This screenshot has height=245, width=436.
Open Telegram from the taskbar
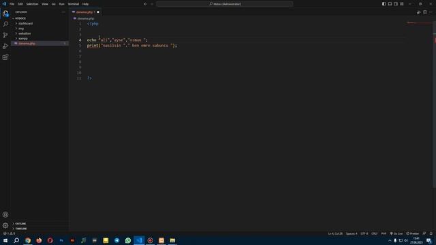click(x=116, y=240)
